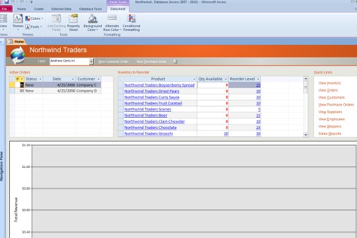This screenshot has height=238, width=357.
Task: Open Northwind Traders Beer
Action: (x=145, y=115)
